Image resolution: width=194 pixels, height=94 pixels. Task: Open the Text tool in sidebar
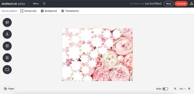point(7,34)
